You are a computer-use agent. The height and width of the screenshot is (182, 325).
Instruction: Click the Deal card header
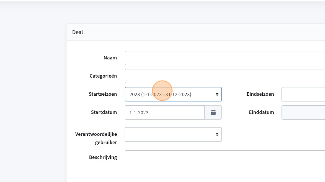coord(196,33)
